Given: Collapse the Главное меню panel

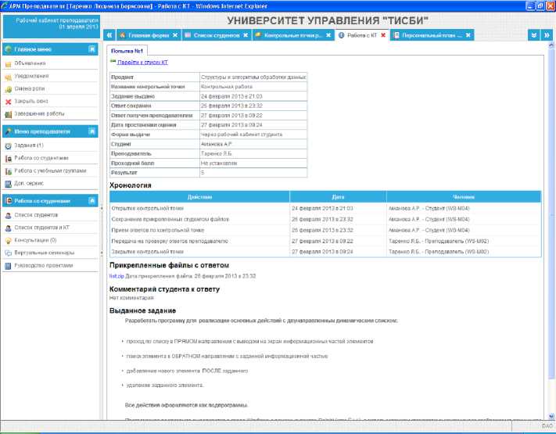Looking at the screenshot, I should click(91, 49).
